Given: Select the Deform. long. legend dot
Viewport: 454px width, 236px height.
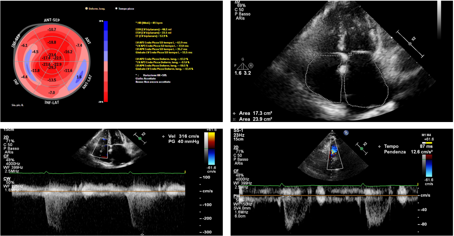Looking at the screenshot, I should (86, 8).
